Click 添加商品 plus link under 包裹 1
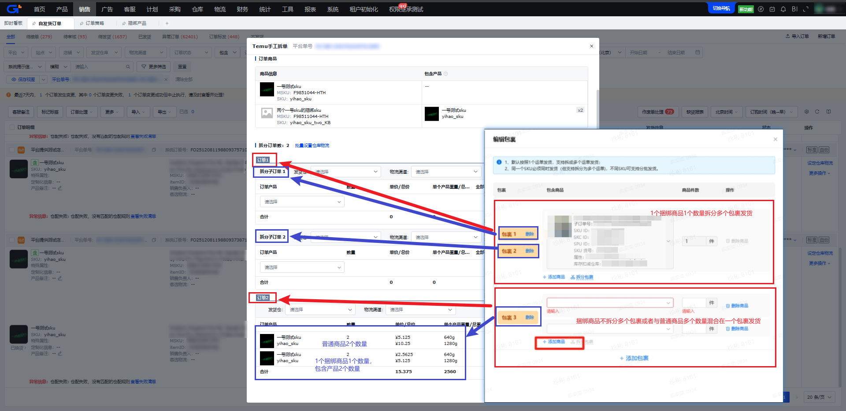Image resolution: width=846 pixels, height=411 pixels. pyautogui.click(x=554, y=277)
